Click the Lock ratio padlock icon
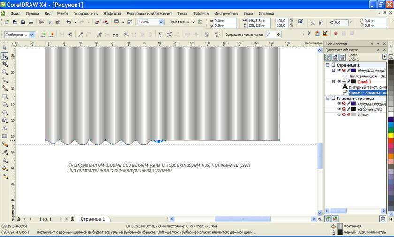This screenshot has height=237, width=394. coord(300,22)
